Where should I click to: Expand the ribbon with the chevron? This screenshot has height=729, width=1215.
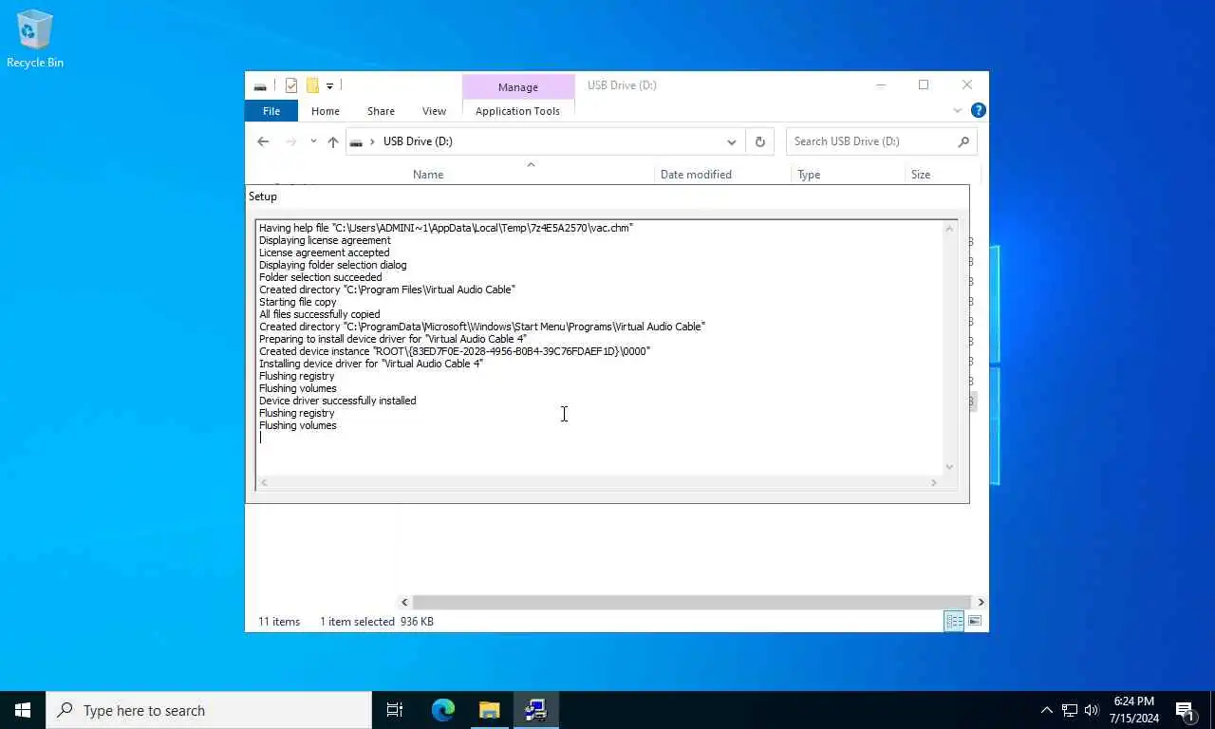[x=957, y=111]
